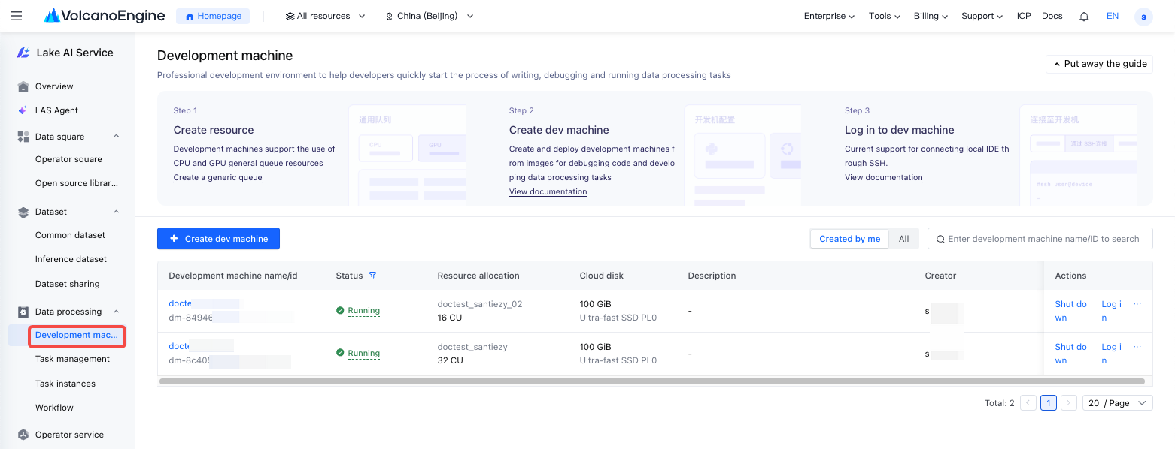Click the LAS Agent sparkle icon

click(x=23, y=110)
